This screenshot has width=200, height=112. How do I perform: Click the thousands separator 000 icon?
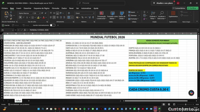tap(86, 17)
